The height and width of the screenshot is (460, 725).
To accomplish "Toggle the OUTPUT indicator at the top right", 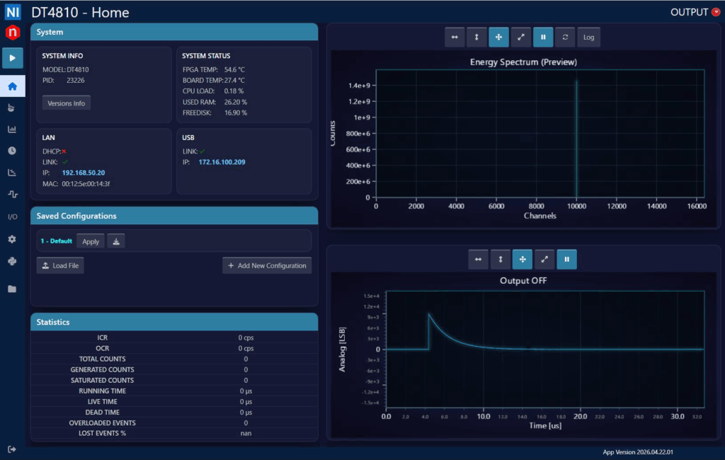I will tap(715, 12).
